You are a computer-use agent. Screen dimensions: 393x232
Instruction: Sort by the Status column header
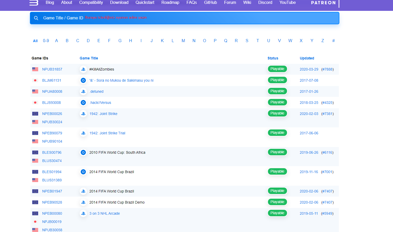[273, 58]
